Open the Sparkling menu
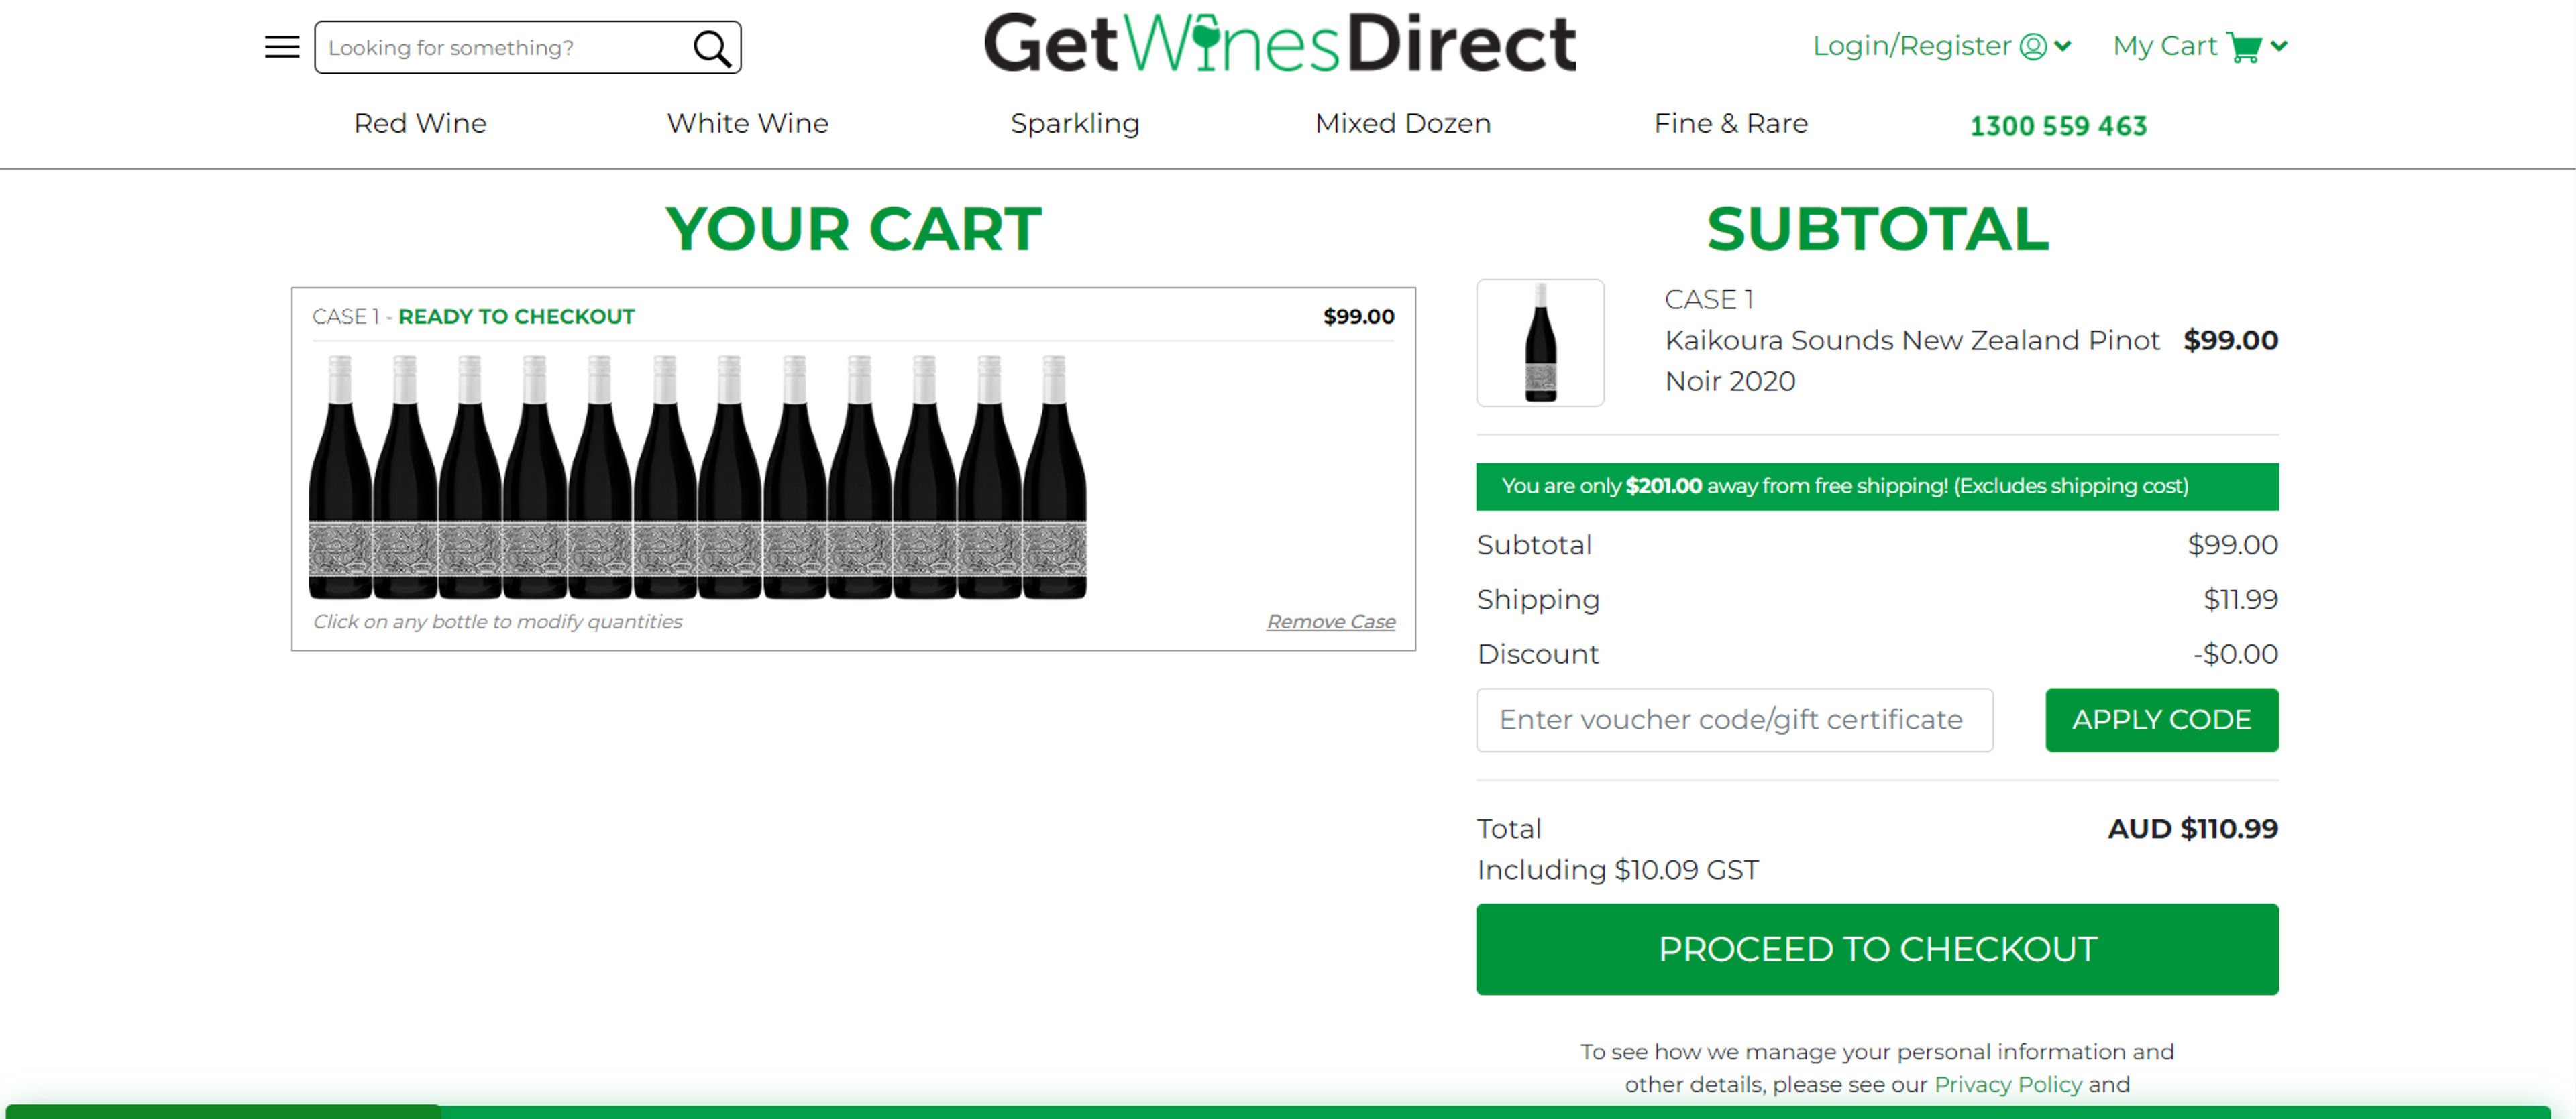 click(x=1075, y=124)
